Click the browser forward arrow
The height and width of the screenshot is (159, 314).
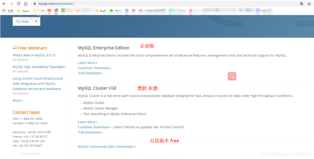(x=11, y=4)
